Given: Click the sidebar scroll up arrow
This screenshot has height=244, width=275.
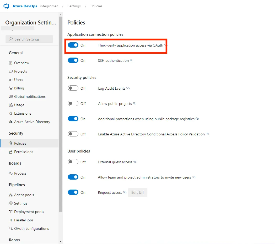Looking at the screenshot, I should coord(61,15).
